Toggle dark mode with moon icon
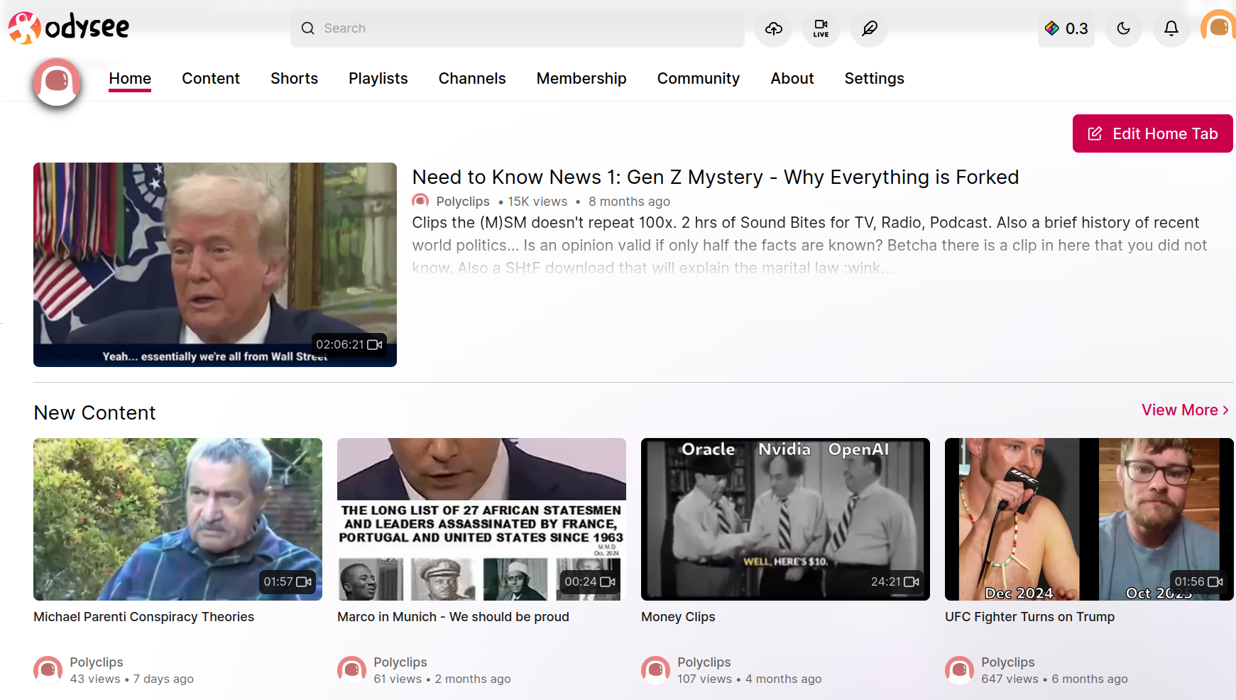The width and height of the screenshot is (1236, 700). pos(1123,28)
